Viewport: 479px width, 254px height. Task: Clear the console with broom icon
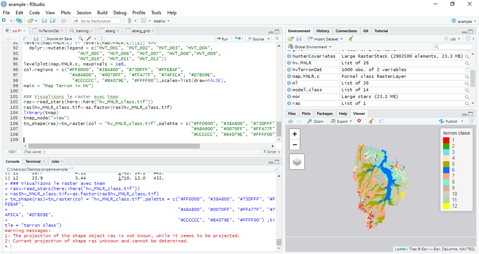(277, 169)
